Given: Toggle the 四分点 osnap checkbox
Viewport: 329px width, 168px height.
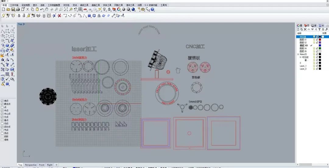Looking at the screenshot, I should [x=2, y=127].
